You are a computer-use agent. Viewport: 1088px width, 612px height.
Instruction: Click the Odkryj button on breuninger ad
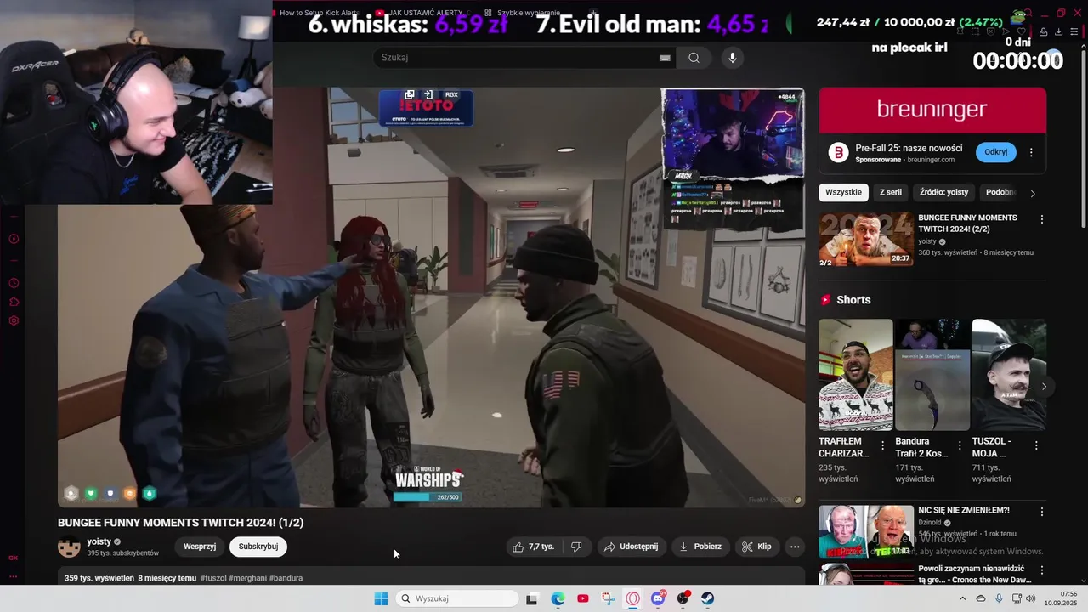996,152
